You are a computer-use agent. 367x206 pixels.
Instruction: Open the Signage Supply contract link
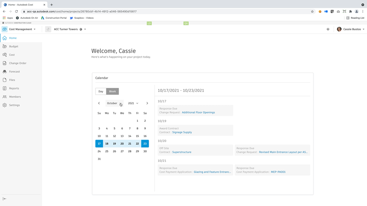182,132
